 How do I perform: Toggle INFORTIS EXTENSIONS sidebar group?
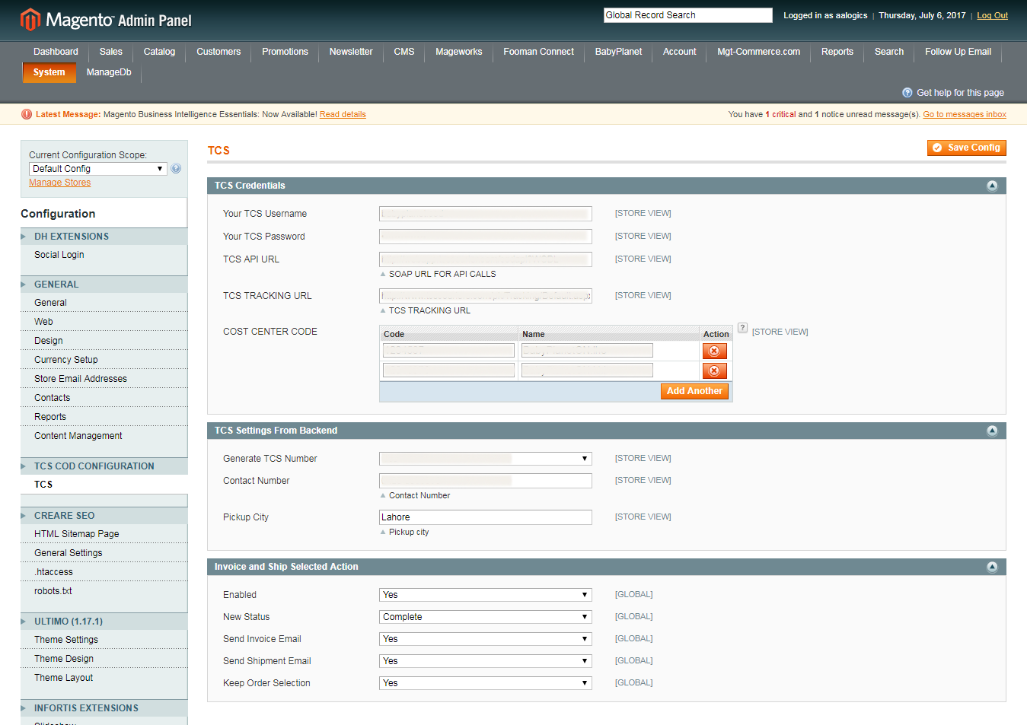click(104, 708)
